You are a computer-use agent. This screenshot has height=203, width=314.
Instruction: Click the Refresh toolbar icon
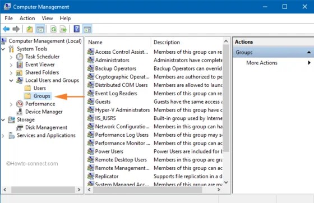point(53,29)
